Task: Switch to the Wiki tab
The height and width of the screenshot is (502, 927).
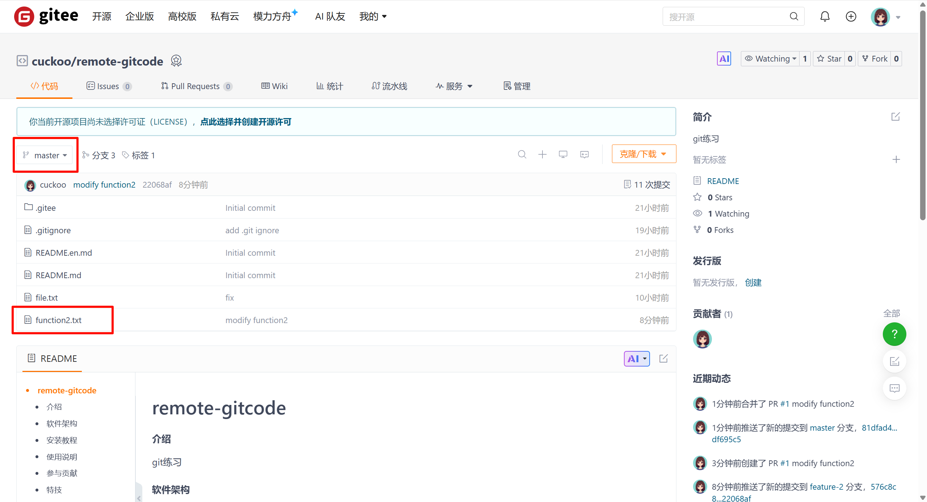Action: (x=274, y=86)
